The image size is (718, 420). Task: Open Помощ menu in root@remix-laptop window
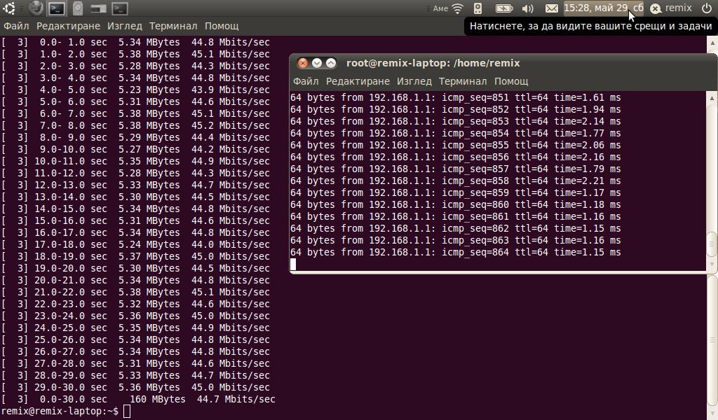pos(511,81)
